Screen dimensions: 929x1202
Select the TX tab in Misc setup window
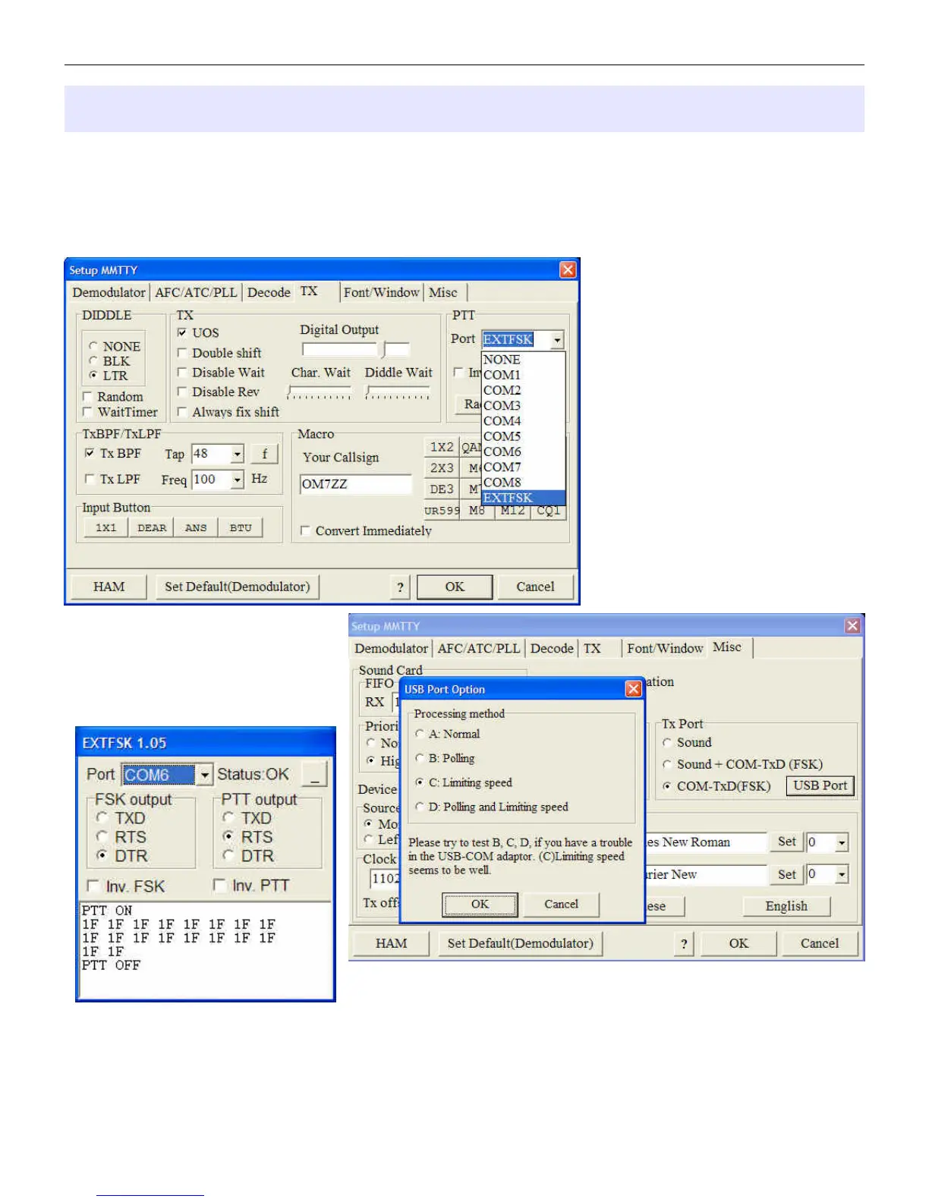pos(592,648)
